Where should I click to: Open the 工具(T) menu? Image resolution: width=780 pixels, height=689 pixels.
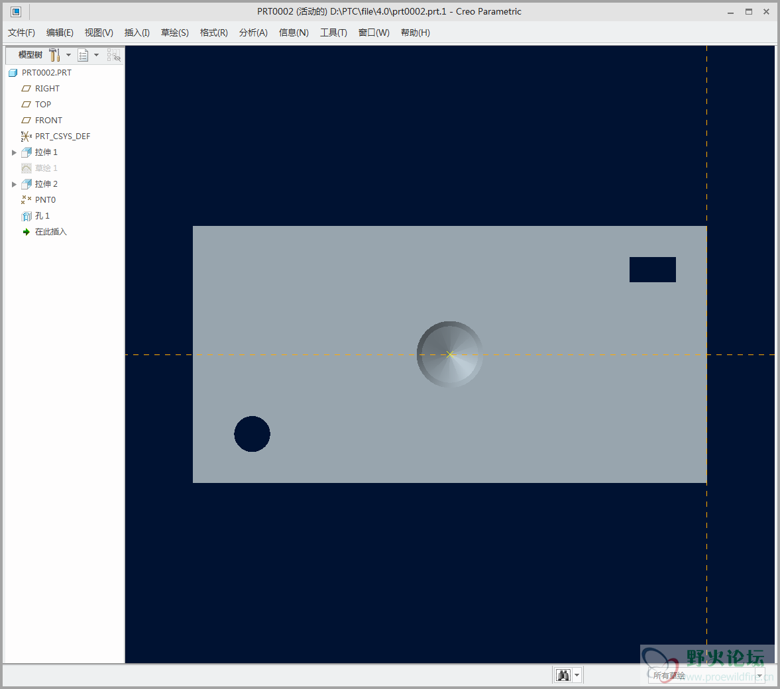(x=333, y=33)
